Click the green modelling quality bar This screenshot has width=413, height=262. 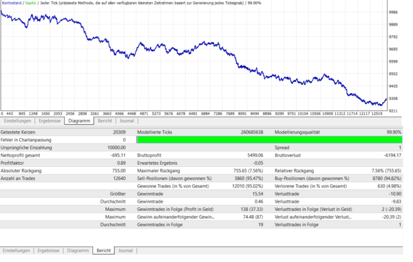269,140
